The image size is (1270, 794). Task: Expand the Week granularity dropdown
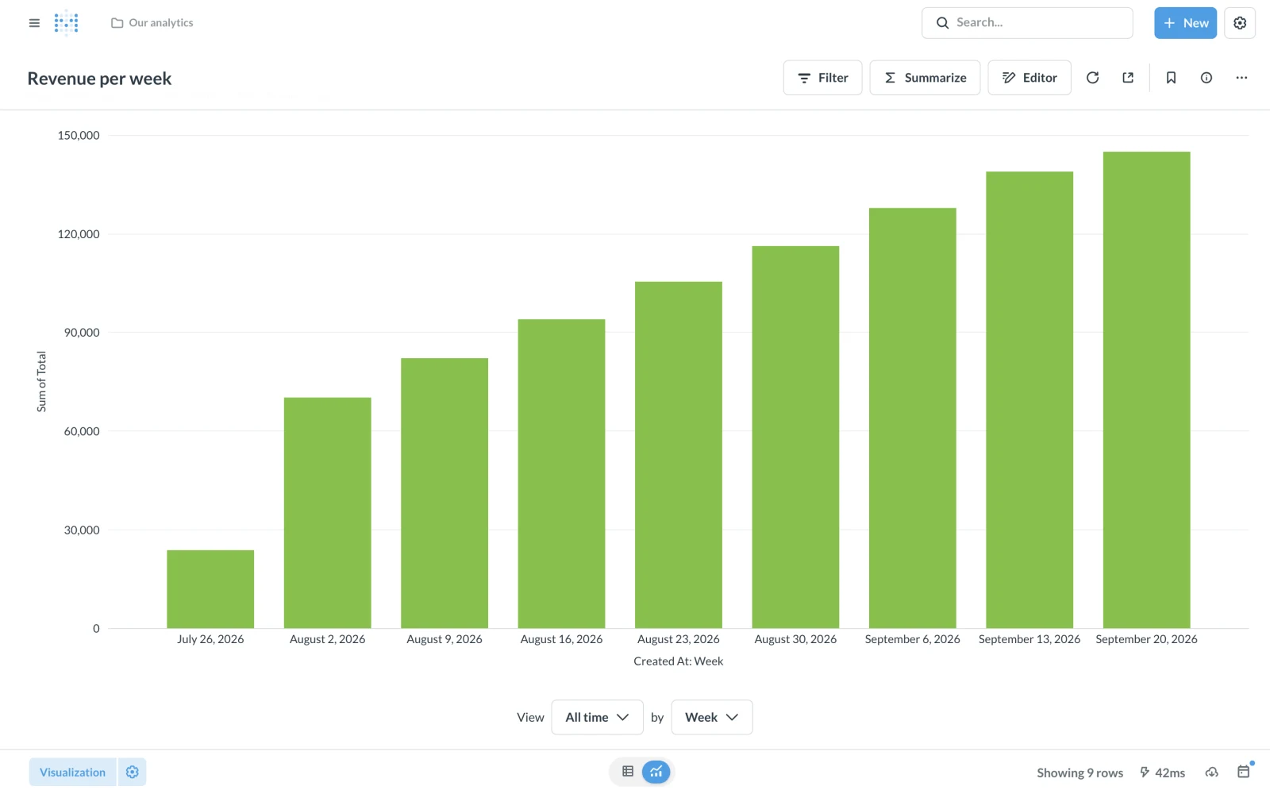pyautogui.click(x=712, y=717)
